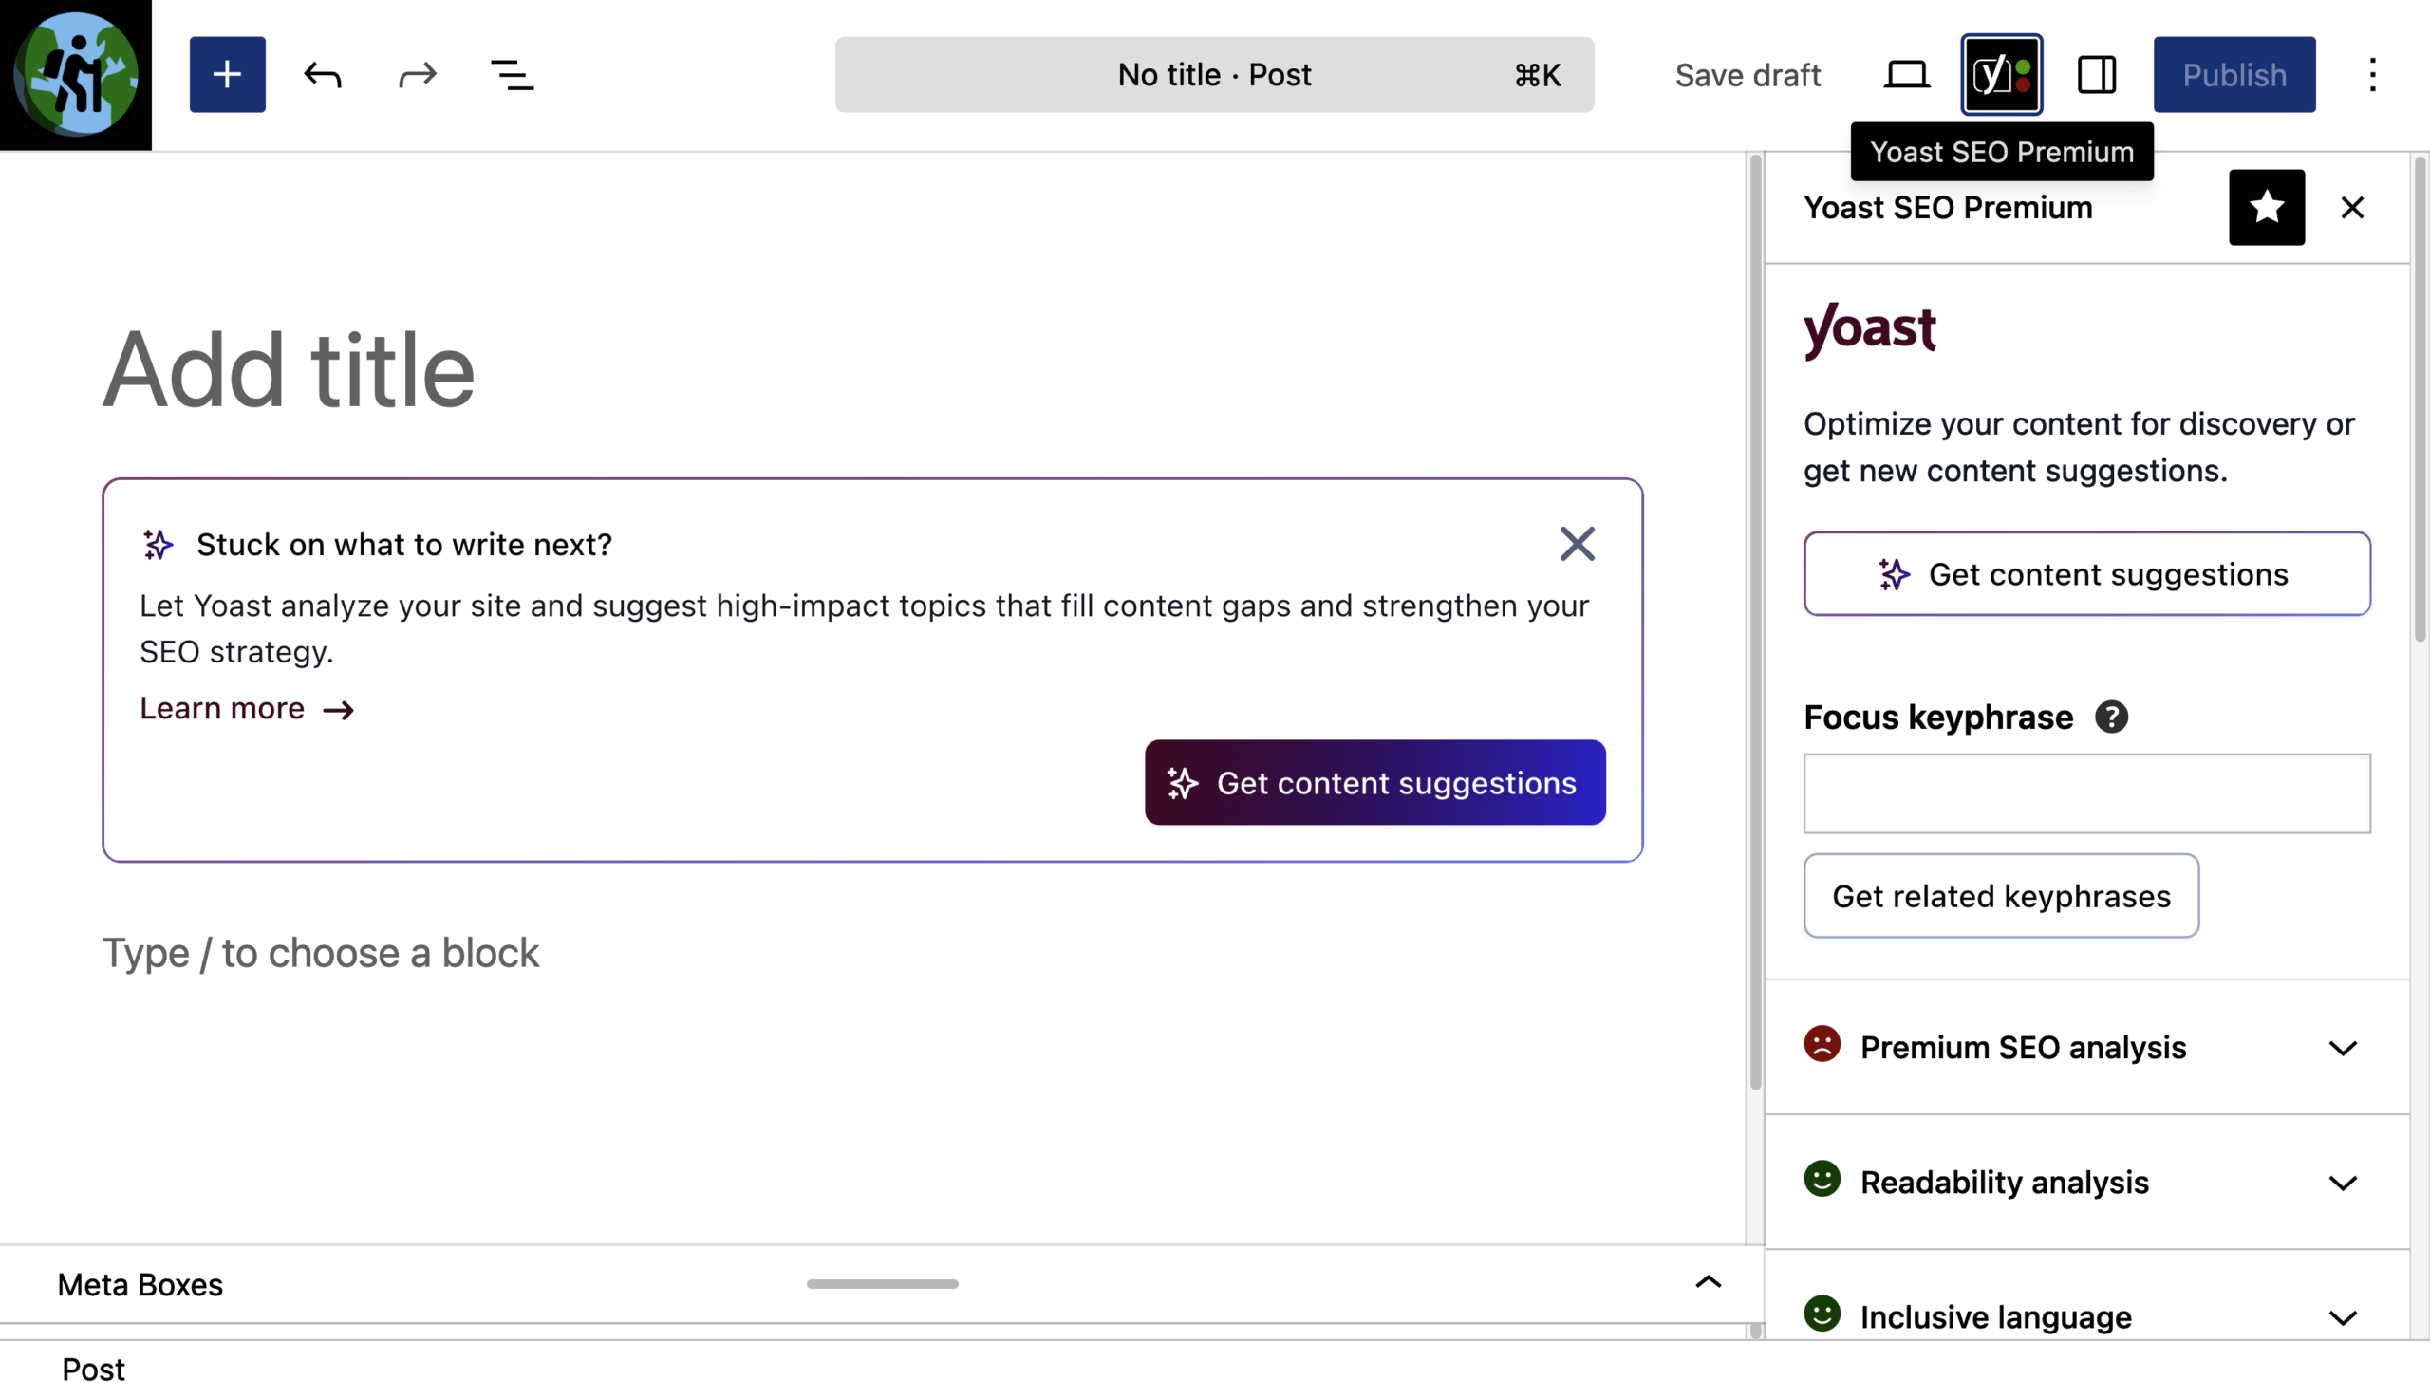Select the Post breadcrumb at bottom
The image size is (2430, 1398).
[x=93, y=1370]
